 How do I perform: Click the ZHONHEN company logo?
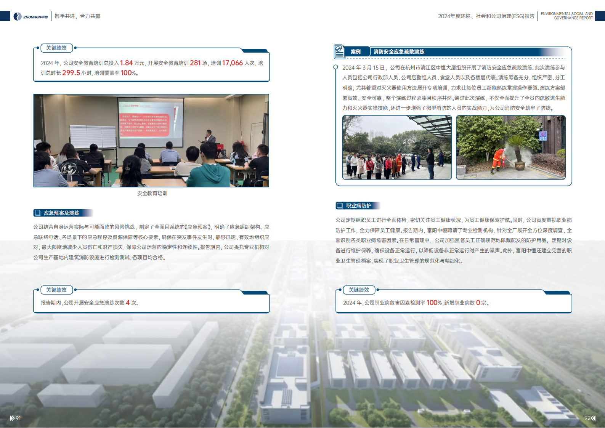[x=30, y=16]
